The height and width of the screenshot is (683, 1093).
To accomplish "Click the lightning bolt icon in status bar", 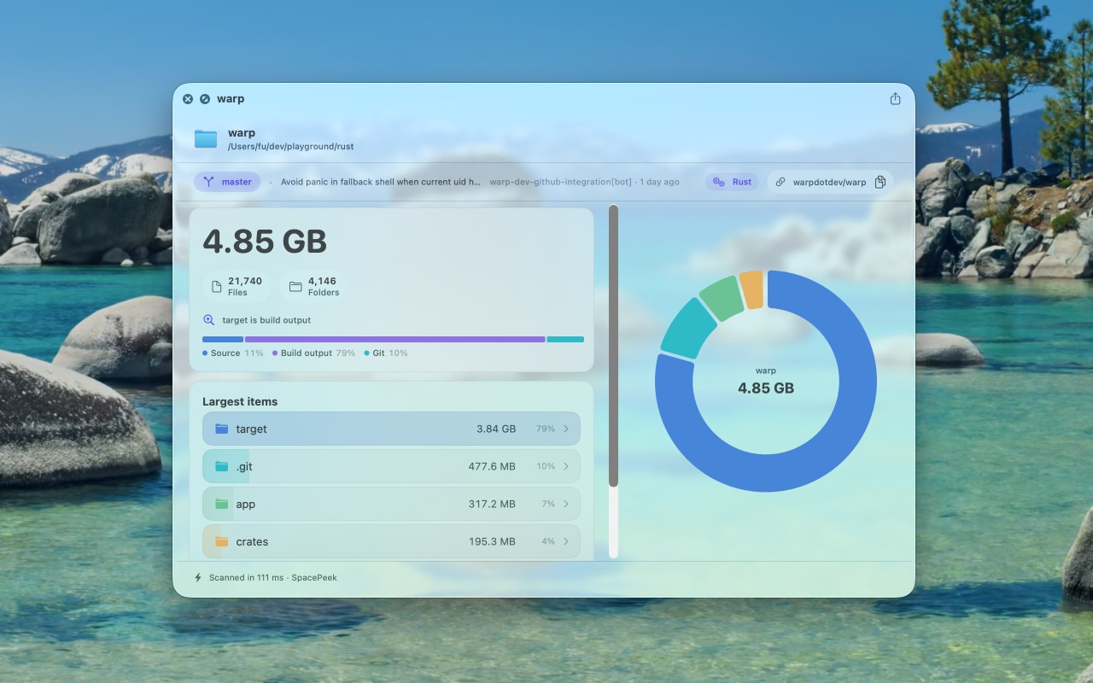I will [198, 577].
